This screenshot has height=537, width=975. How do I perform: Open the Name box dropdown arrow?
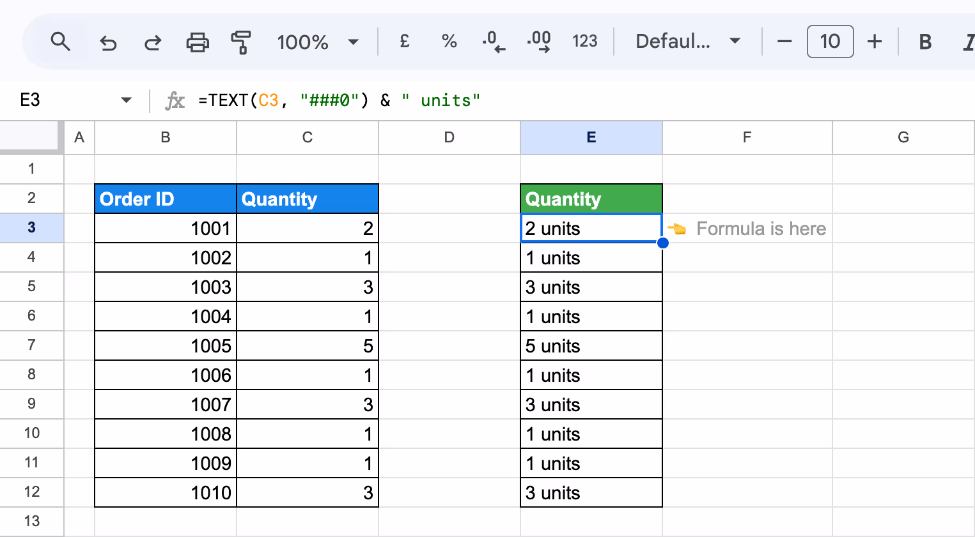coord(126,100)
